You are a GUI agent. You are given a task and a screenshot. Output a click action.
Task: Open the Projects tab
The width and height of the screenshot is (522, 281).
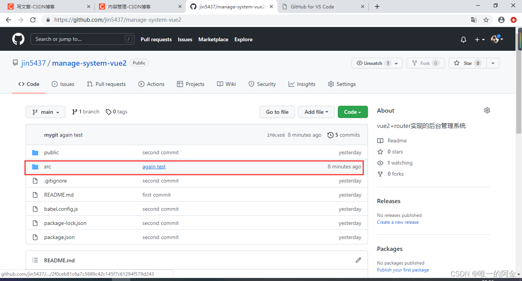coord(191,84)
